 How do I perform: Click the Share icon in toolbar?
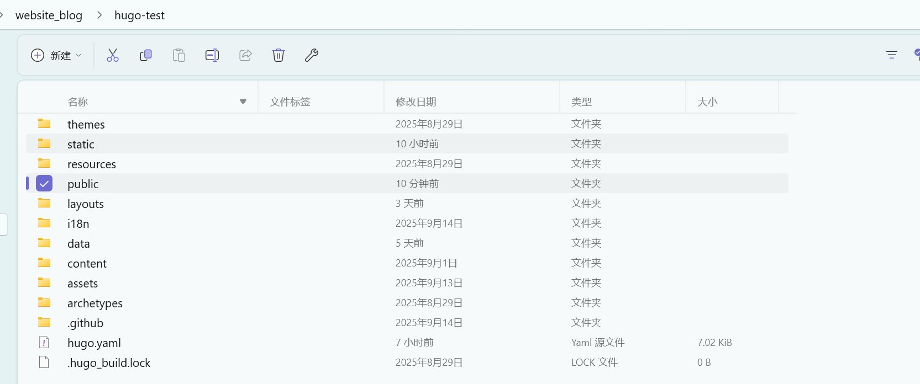pyautogui.click(x=245, y=55)
